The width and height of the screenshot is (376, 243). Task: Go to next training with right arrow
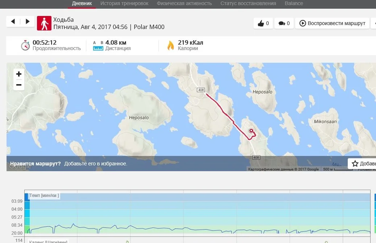[x=27, y=21]
